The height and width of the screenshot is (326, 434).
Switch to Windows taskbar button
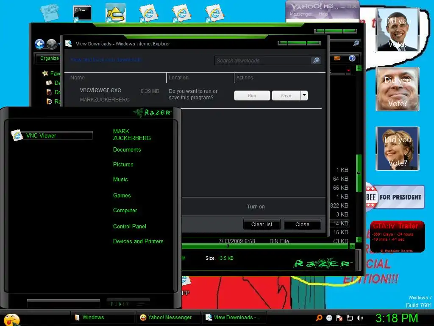(103, 318)
